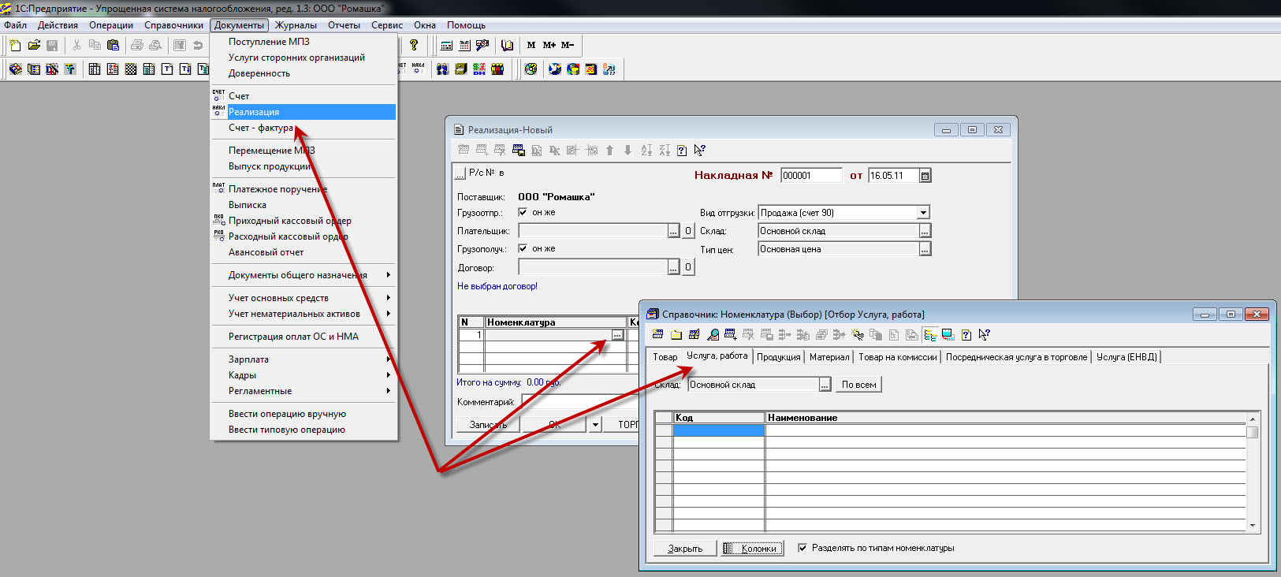Switch to the Продукция tab
The image size is (1281, 577).
tap(778, 357)
